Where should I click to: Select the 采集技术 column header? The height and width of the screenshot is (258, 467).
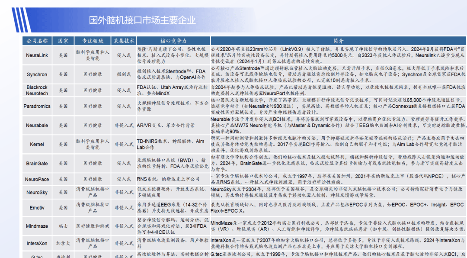pyautogui.click(x=124, y=41)
